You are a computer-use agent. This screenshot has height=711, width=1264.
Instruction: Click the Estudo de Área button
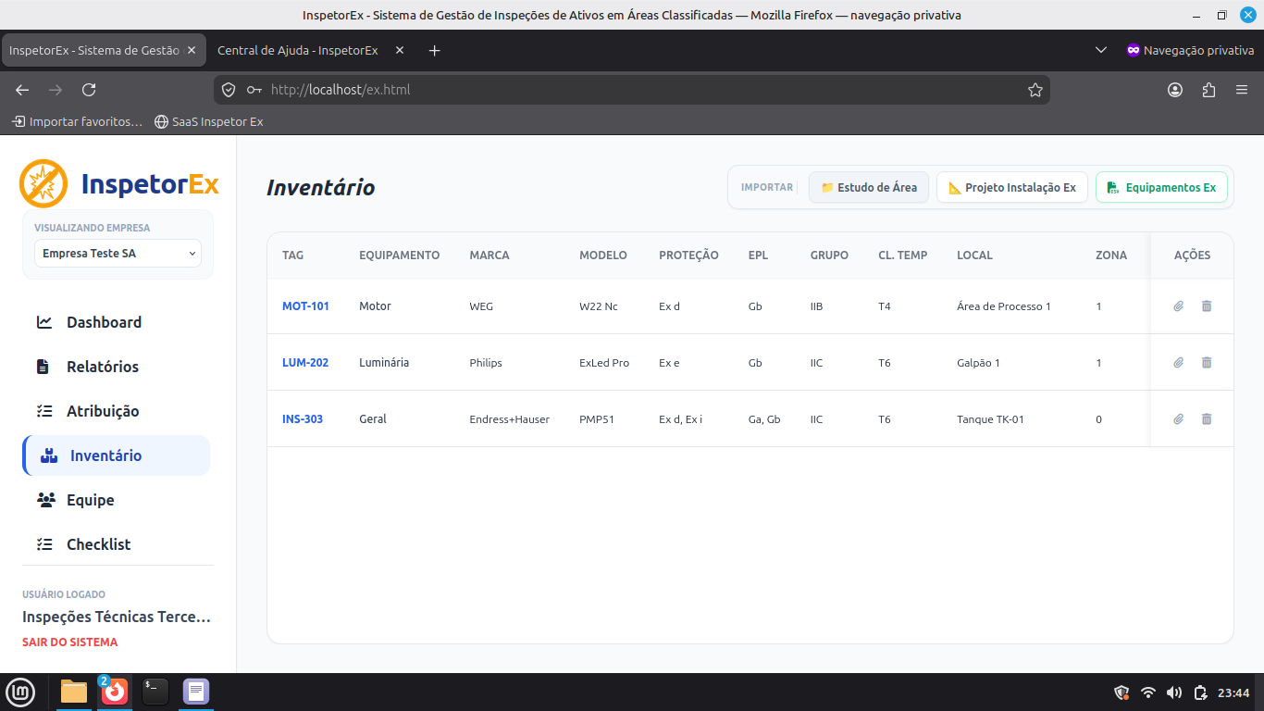pyautogui.click(x=869, y=187)
